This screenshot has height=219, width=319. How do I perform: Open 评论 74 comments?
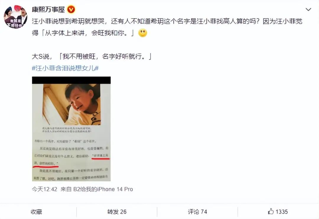tap(197, 212)
